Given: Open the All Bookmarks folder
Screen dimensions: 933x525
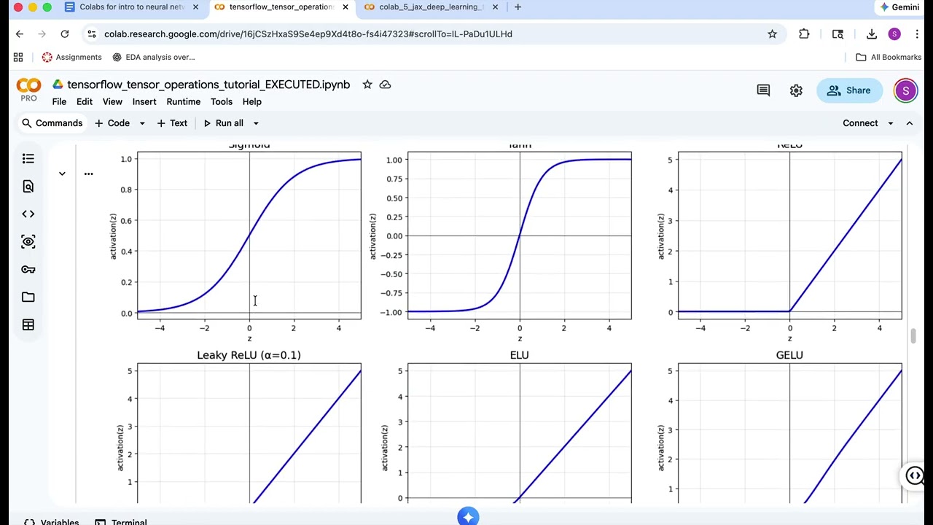Looking at the screenshot, I should tap(889, 57).
